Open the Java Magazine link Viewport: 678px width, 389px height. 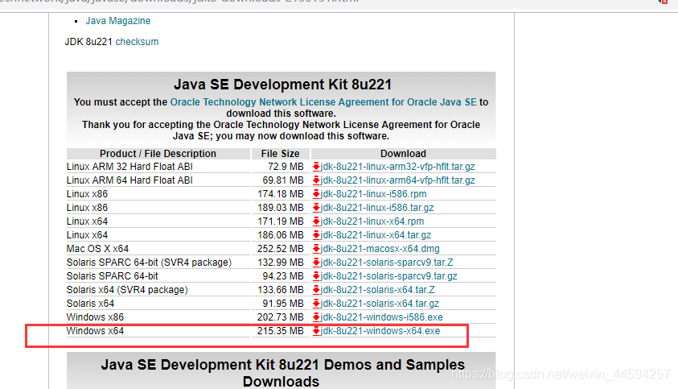click(118, 21)
